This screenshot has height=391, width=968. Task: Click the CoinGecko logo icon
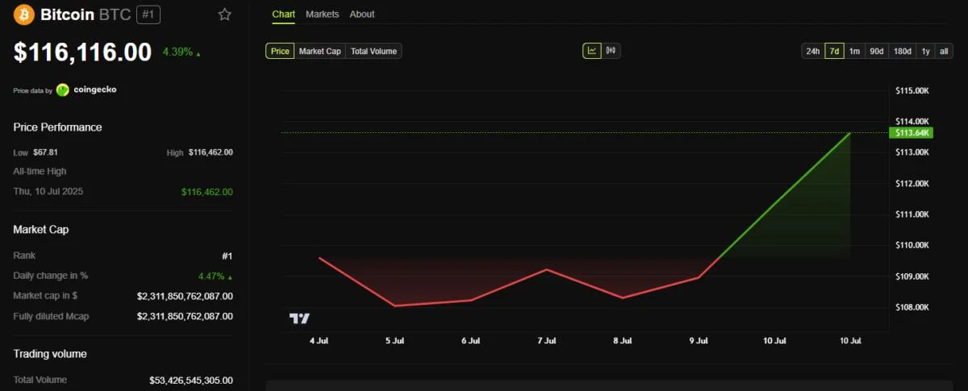click(63, 89)
